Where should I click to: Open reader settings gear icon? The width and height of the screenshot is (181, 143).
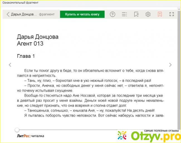click(x=148, y=14)
